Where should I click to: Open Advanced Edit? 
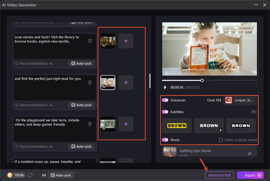[219, 175]
